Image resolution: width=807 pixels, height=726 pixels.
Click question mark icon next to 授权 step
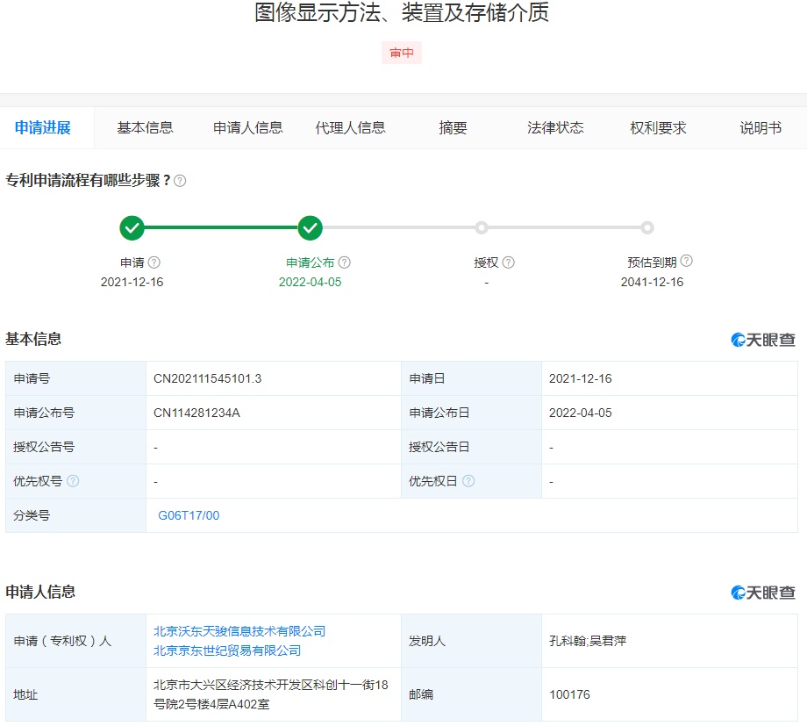pyautogui.click(x=508, y=262)
